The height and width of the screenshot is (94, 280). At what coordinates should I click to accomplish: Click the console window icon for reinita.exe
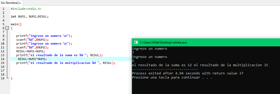click(136, 42)
